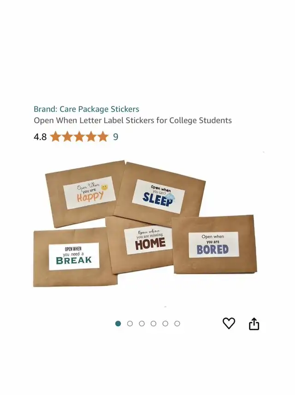Screen dimensions: 295x395
Task: Select the fourth image carousel dot
Action: (x=153, y=323)
